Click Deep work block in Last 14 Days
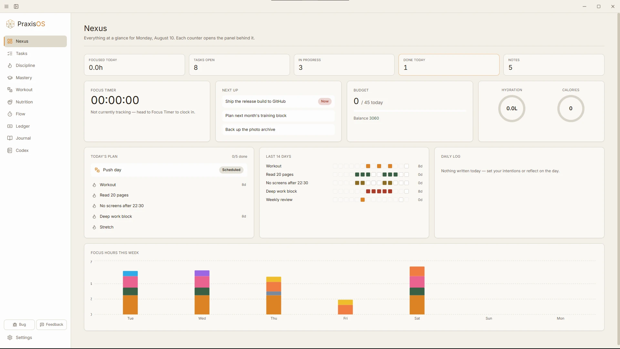The image size is (620, 349). (x=282, y=191)
